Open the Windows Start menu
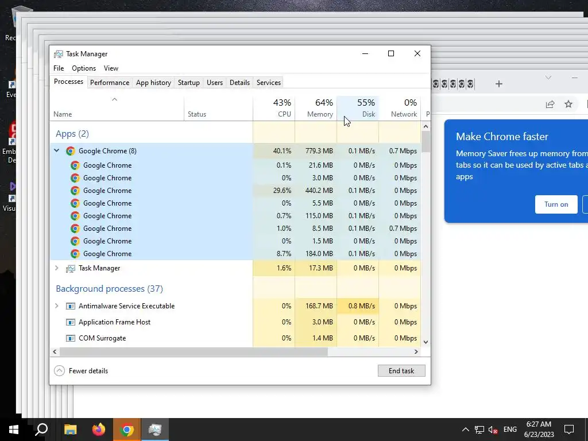 pos(14,430)
